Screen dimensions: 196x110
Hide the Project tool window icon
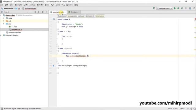pyautogui.click(x=47, y=12)
